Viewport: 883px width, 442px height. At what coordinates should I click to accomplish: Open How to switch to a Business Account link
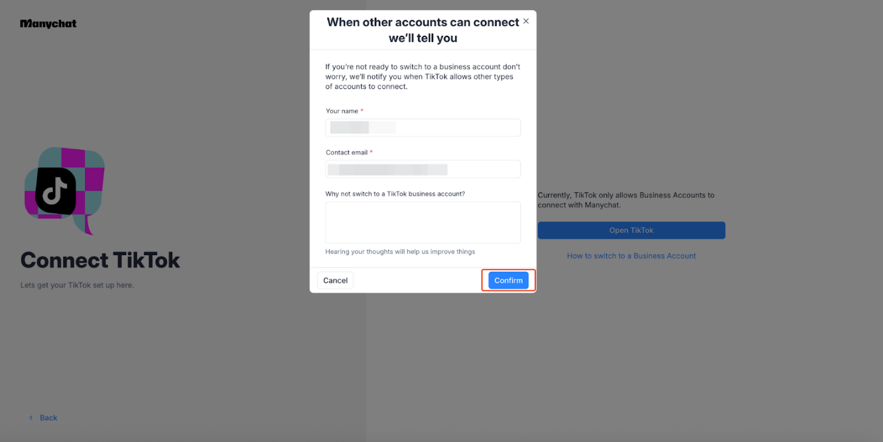(x=631, y=256)
